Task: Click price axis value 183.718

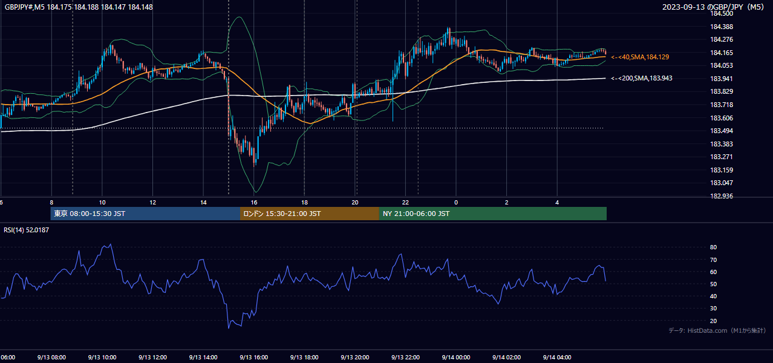Action: pos(722,105)
